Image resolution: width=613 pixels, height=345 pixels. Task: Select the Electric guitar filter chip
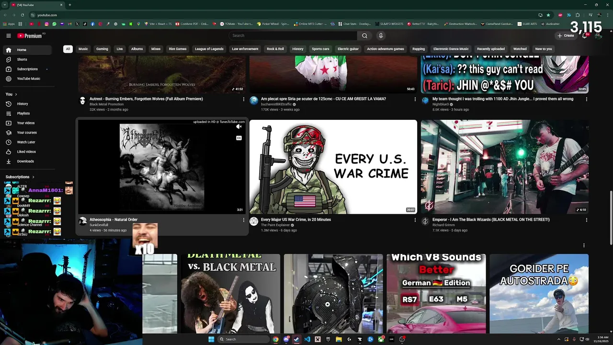pyautogui.click(x=348, y=49)
